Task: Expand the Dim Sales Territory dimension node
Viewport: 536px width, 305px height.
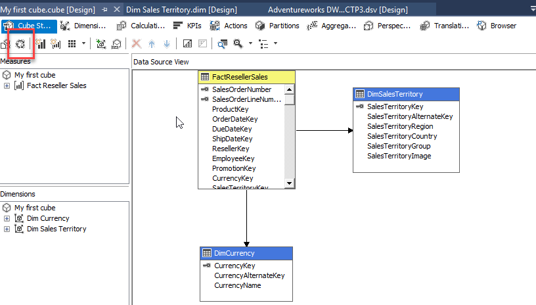Action: point(7,229)
